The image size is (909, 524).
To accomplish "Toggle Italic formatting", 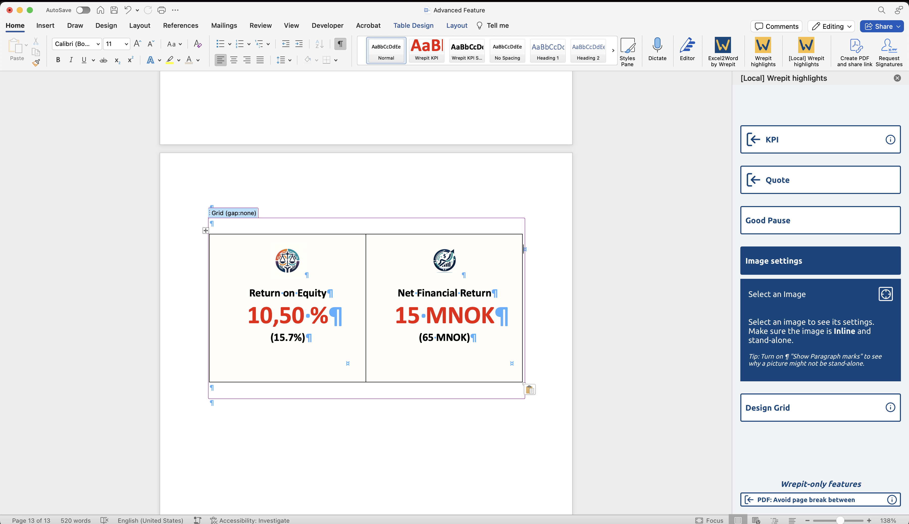I will pos(71,60).
